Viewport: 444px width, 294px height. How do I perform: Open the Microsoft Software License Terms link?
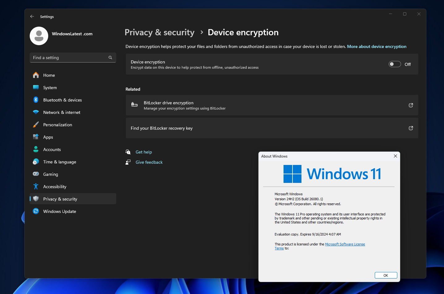click(x=345, y=244)
